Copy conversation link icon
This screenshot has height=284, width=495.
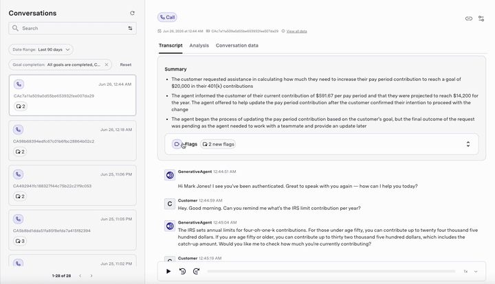click(469, 19)
